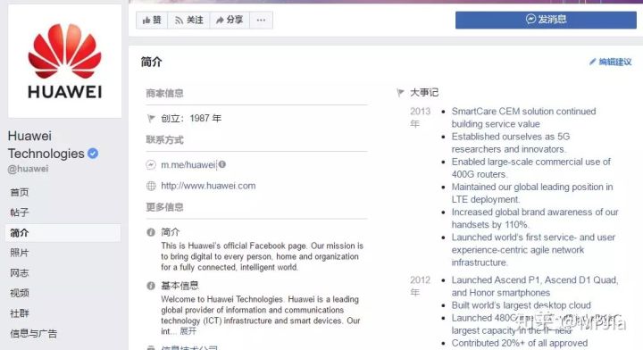Click the Huawei Technologies page name
Viewport: 643px width, 350px height.
click(46, 145)
